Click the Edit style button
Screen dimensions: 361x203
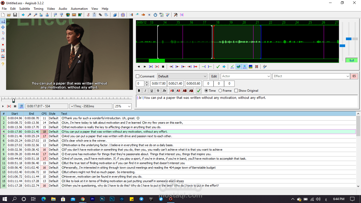coord(214,76)
